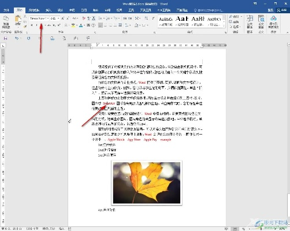
Task: Toggle Subscript formatting
Action: (x=54, y=25)
